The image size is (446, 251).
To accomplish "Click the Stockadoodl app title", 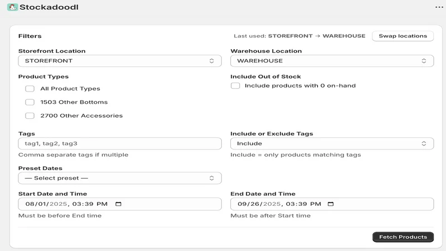I will [49, 7].
